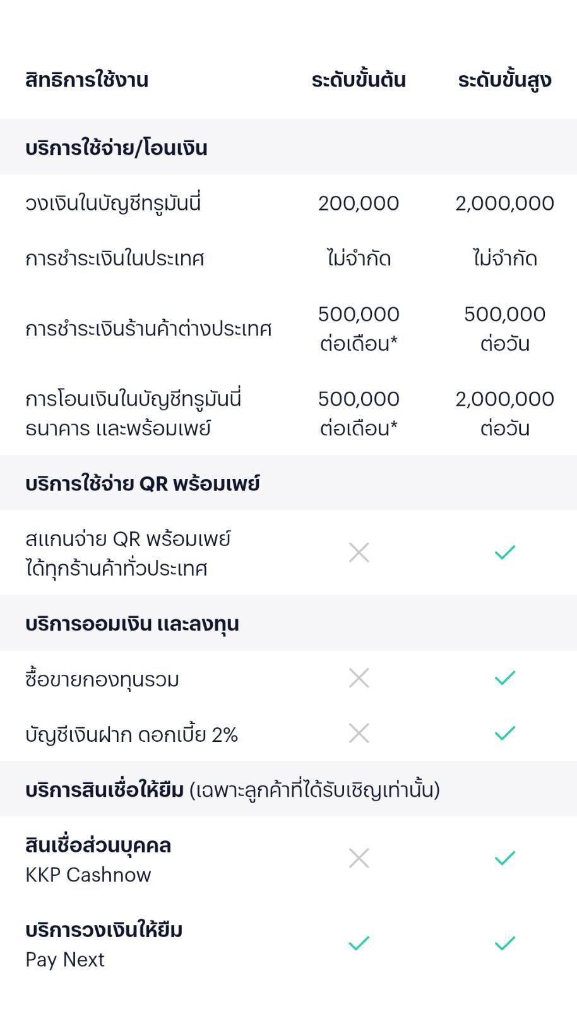Screen dimensions: 577x1011
Task: Click the X mark for QR พร้อมเพย์ under ระดับขั้นต้น
Action: click(x=359, y=552)
